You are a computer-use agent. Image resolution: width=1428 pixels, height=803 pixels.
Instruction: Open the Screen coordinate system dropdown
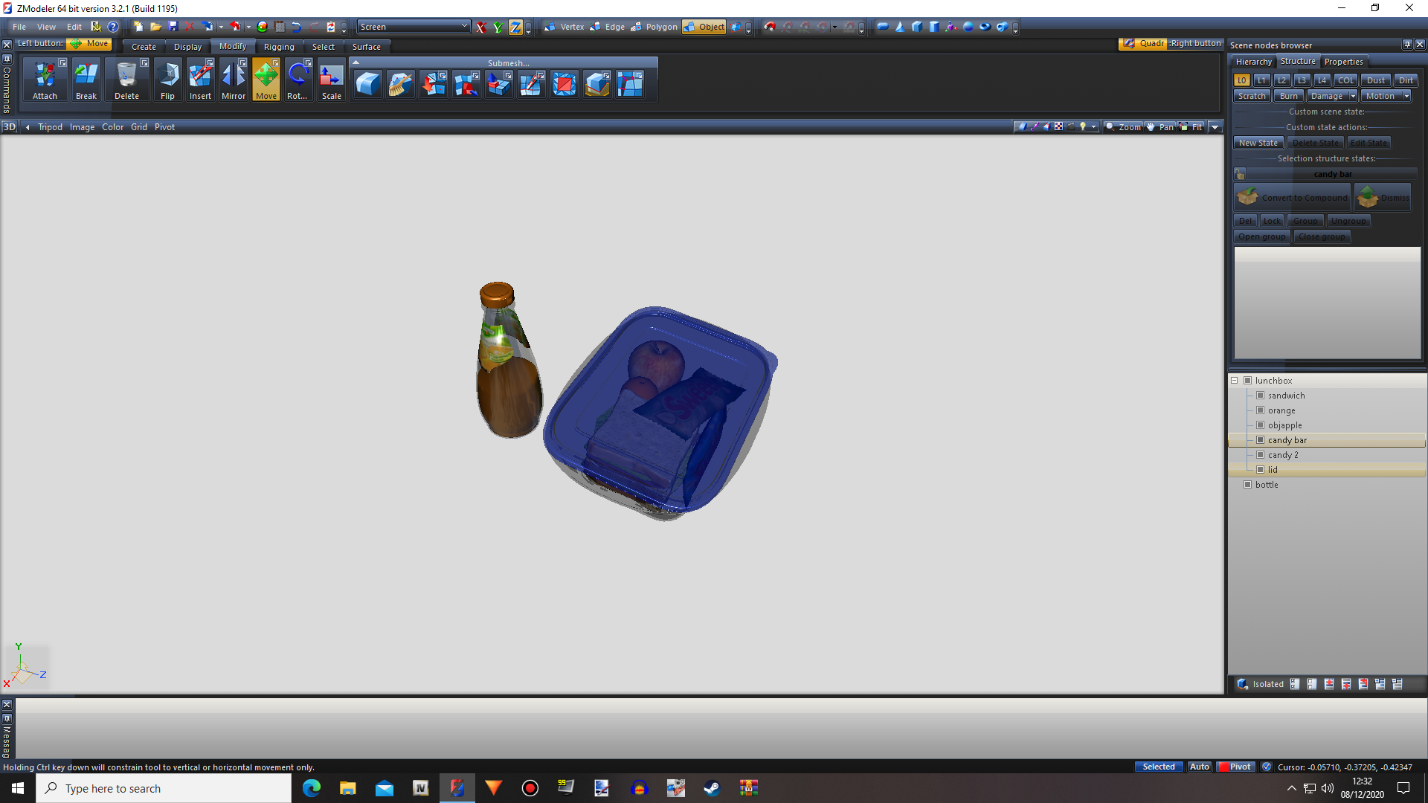pyautogui.click(x=464, y=27)
